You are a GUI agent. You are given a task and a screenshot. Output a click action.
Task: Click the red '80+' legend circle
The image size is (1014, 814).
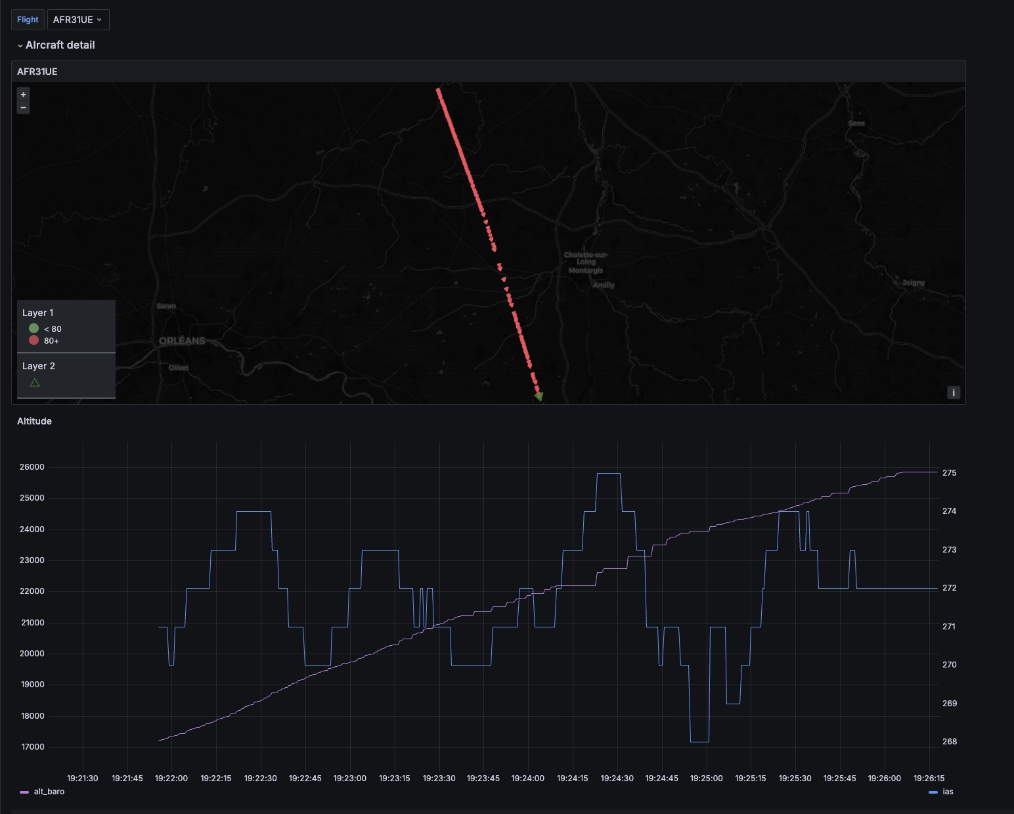click(33, 340)
